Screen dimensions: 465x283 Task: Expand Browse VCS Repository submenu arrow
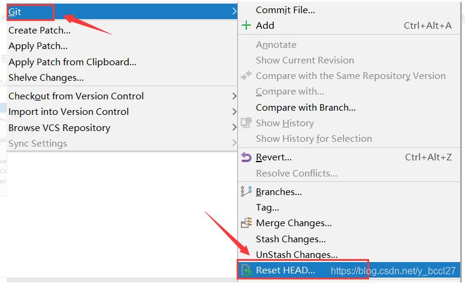[x=234, y=127]
